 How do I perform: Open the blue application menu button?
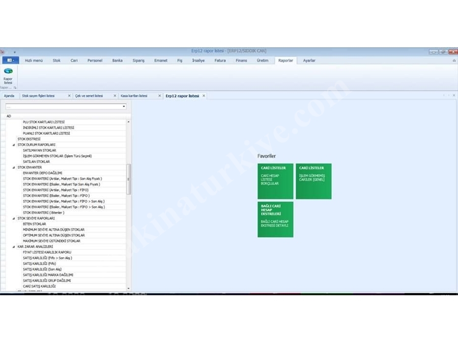click(x=11, y=60)
